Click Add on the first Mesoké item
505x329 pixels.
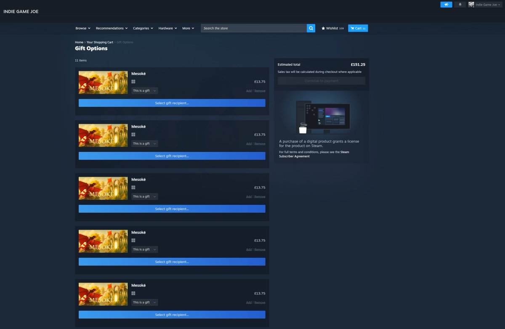249,91
